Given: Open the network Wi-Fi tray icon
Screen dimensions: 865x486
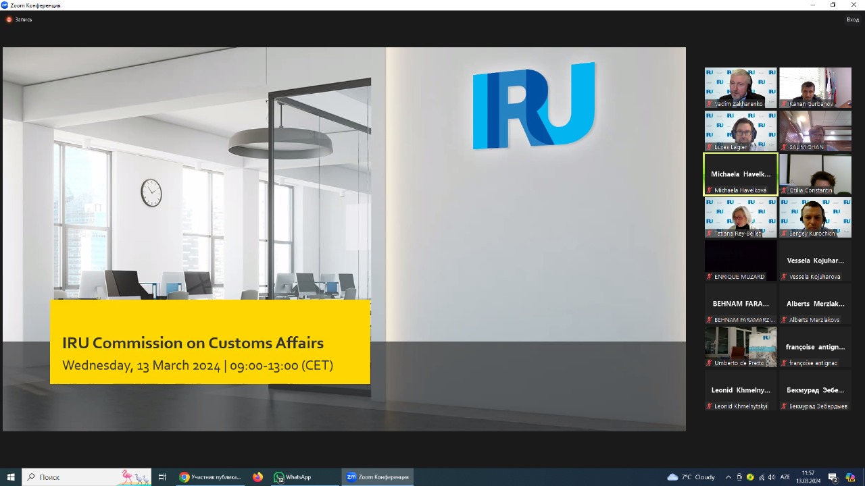Looking at the screenshot, I should click(x=762, y=477).
